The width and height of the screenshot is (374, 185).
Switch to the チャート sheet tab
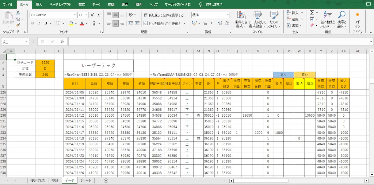coord(86,180)
